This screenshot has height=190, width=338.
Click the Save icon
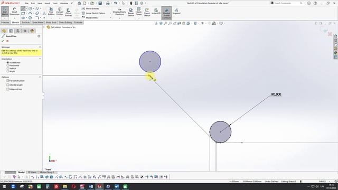click(100, 3)
